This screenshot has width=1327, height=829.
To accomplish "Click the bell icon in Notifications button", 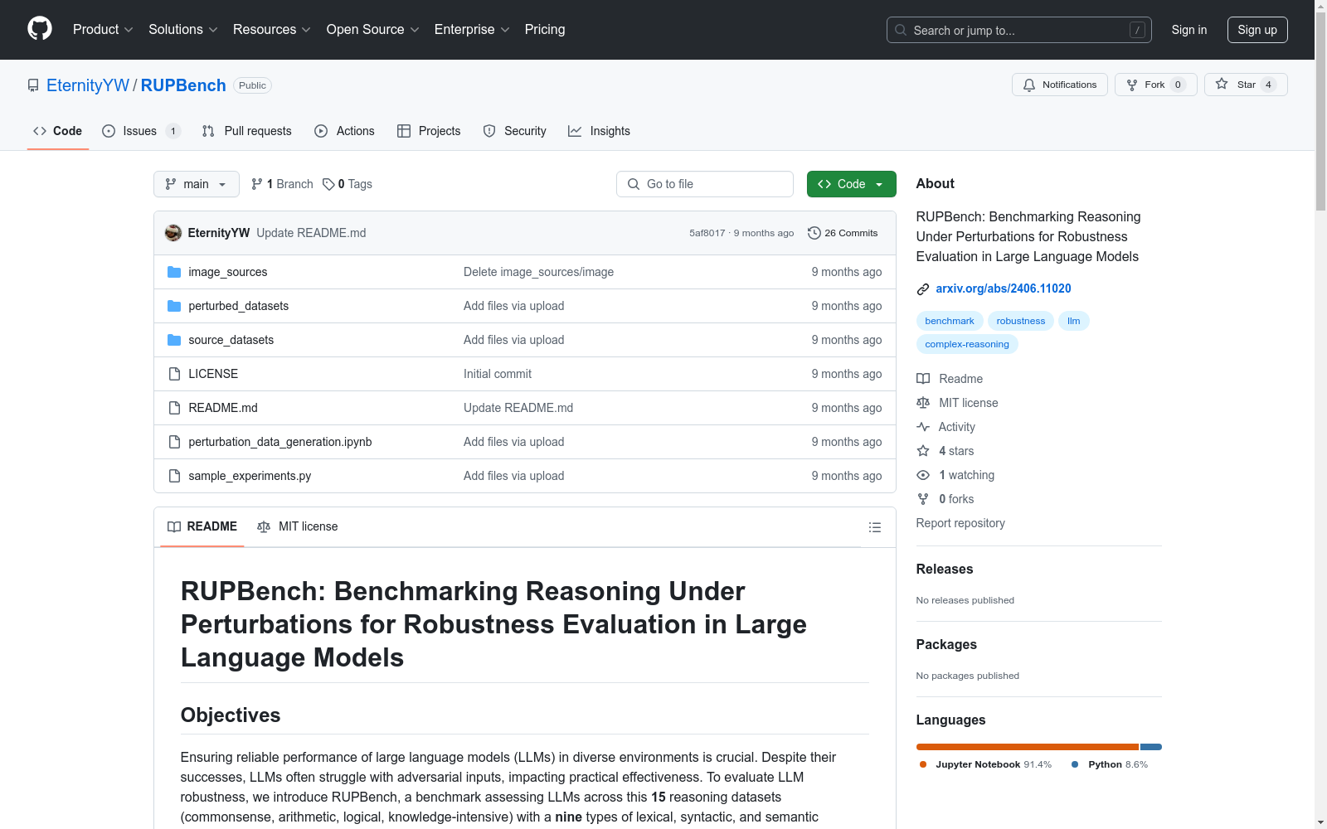I will click(1029, 85).
